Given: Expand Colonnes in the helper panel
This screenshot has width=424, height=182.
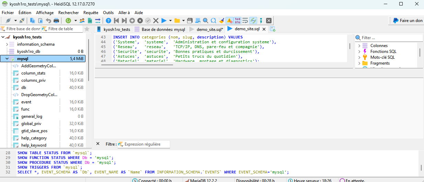Looking at the screenshot, I should (x=359, y=46).
